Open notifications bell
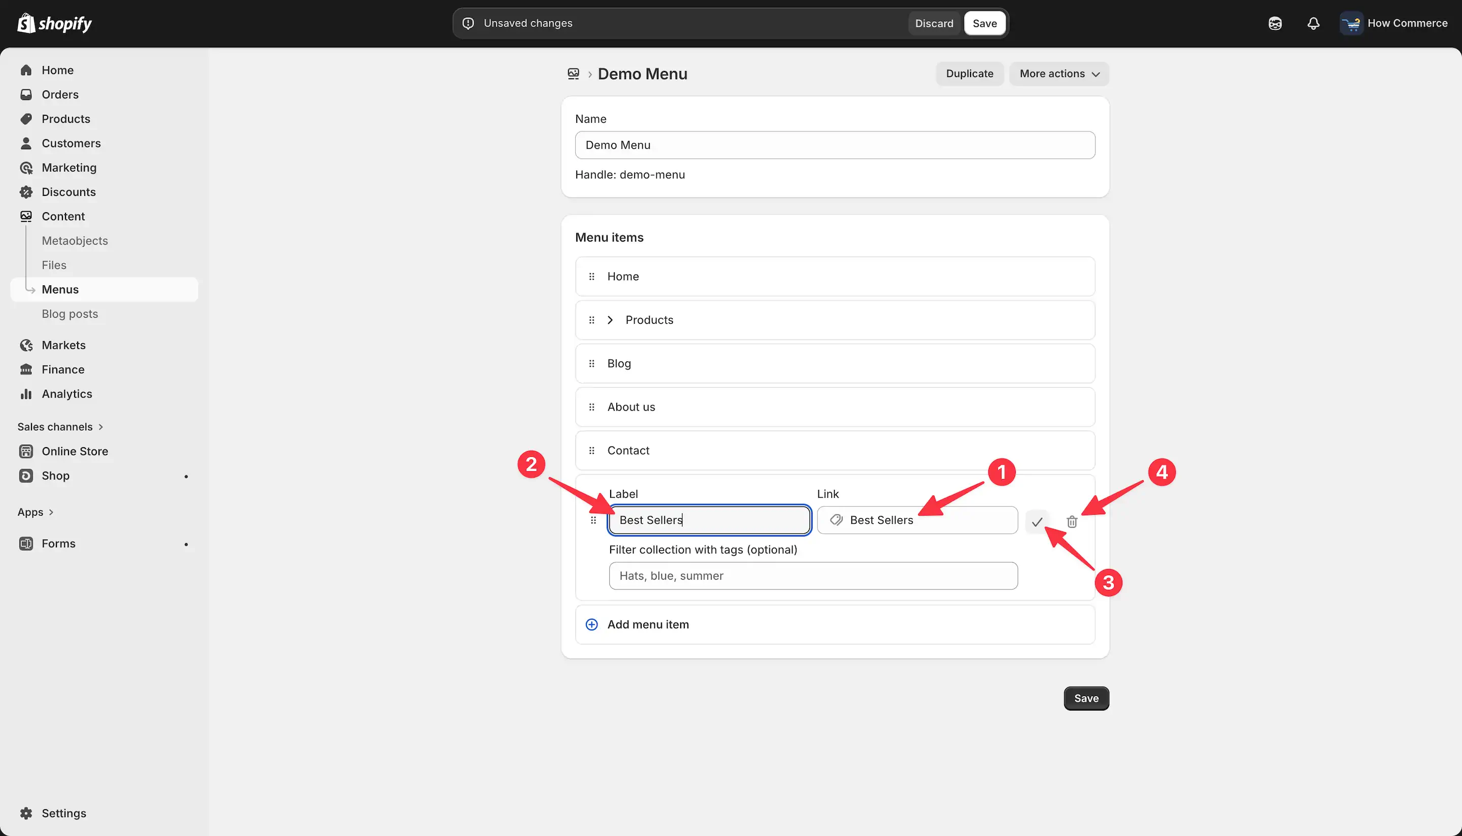The image size is (1462, 836). pos(1313,23)
